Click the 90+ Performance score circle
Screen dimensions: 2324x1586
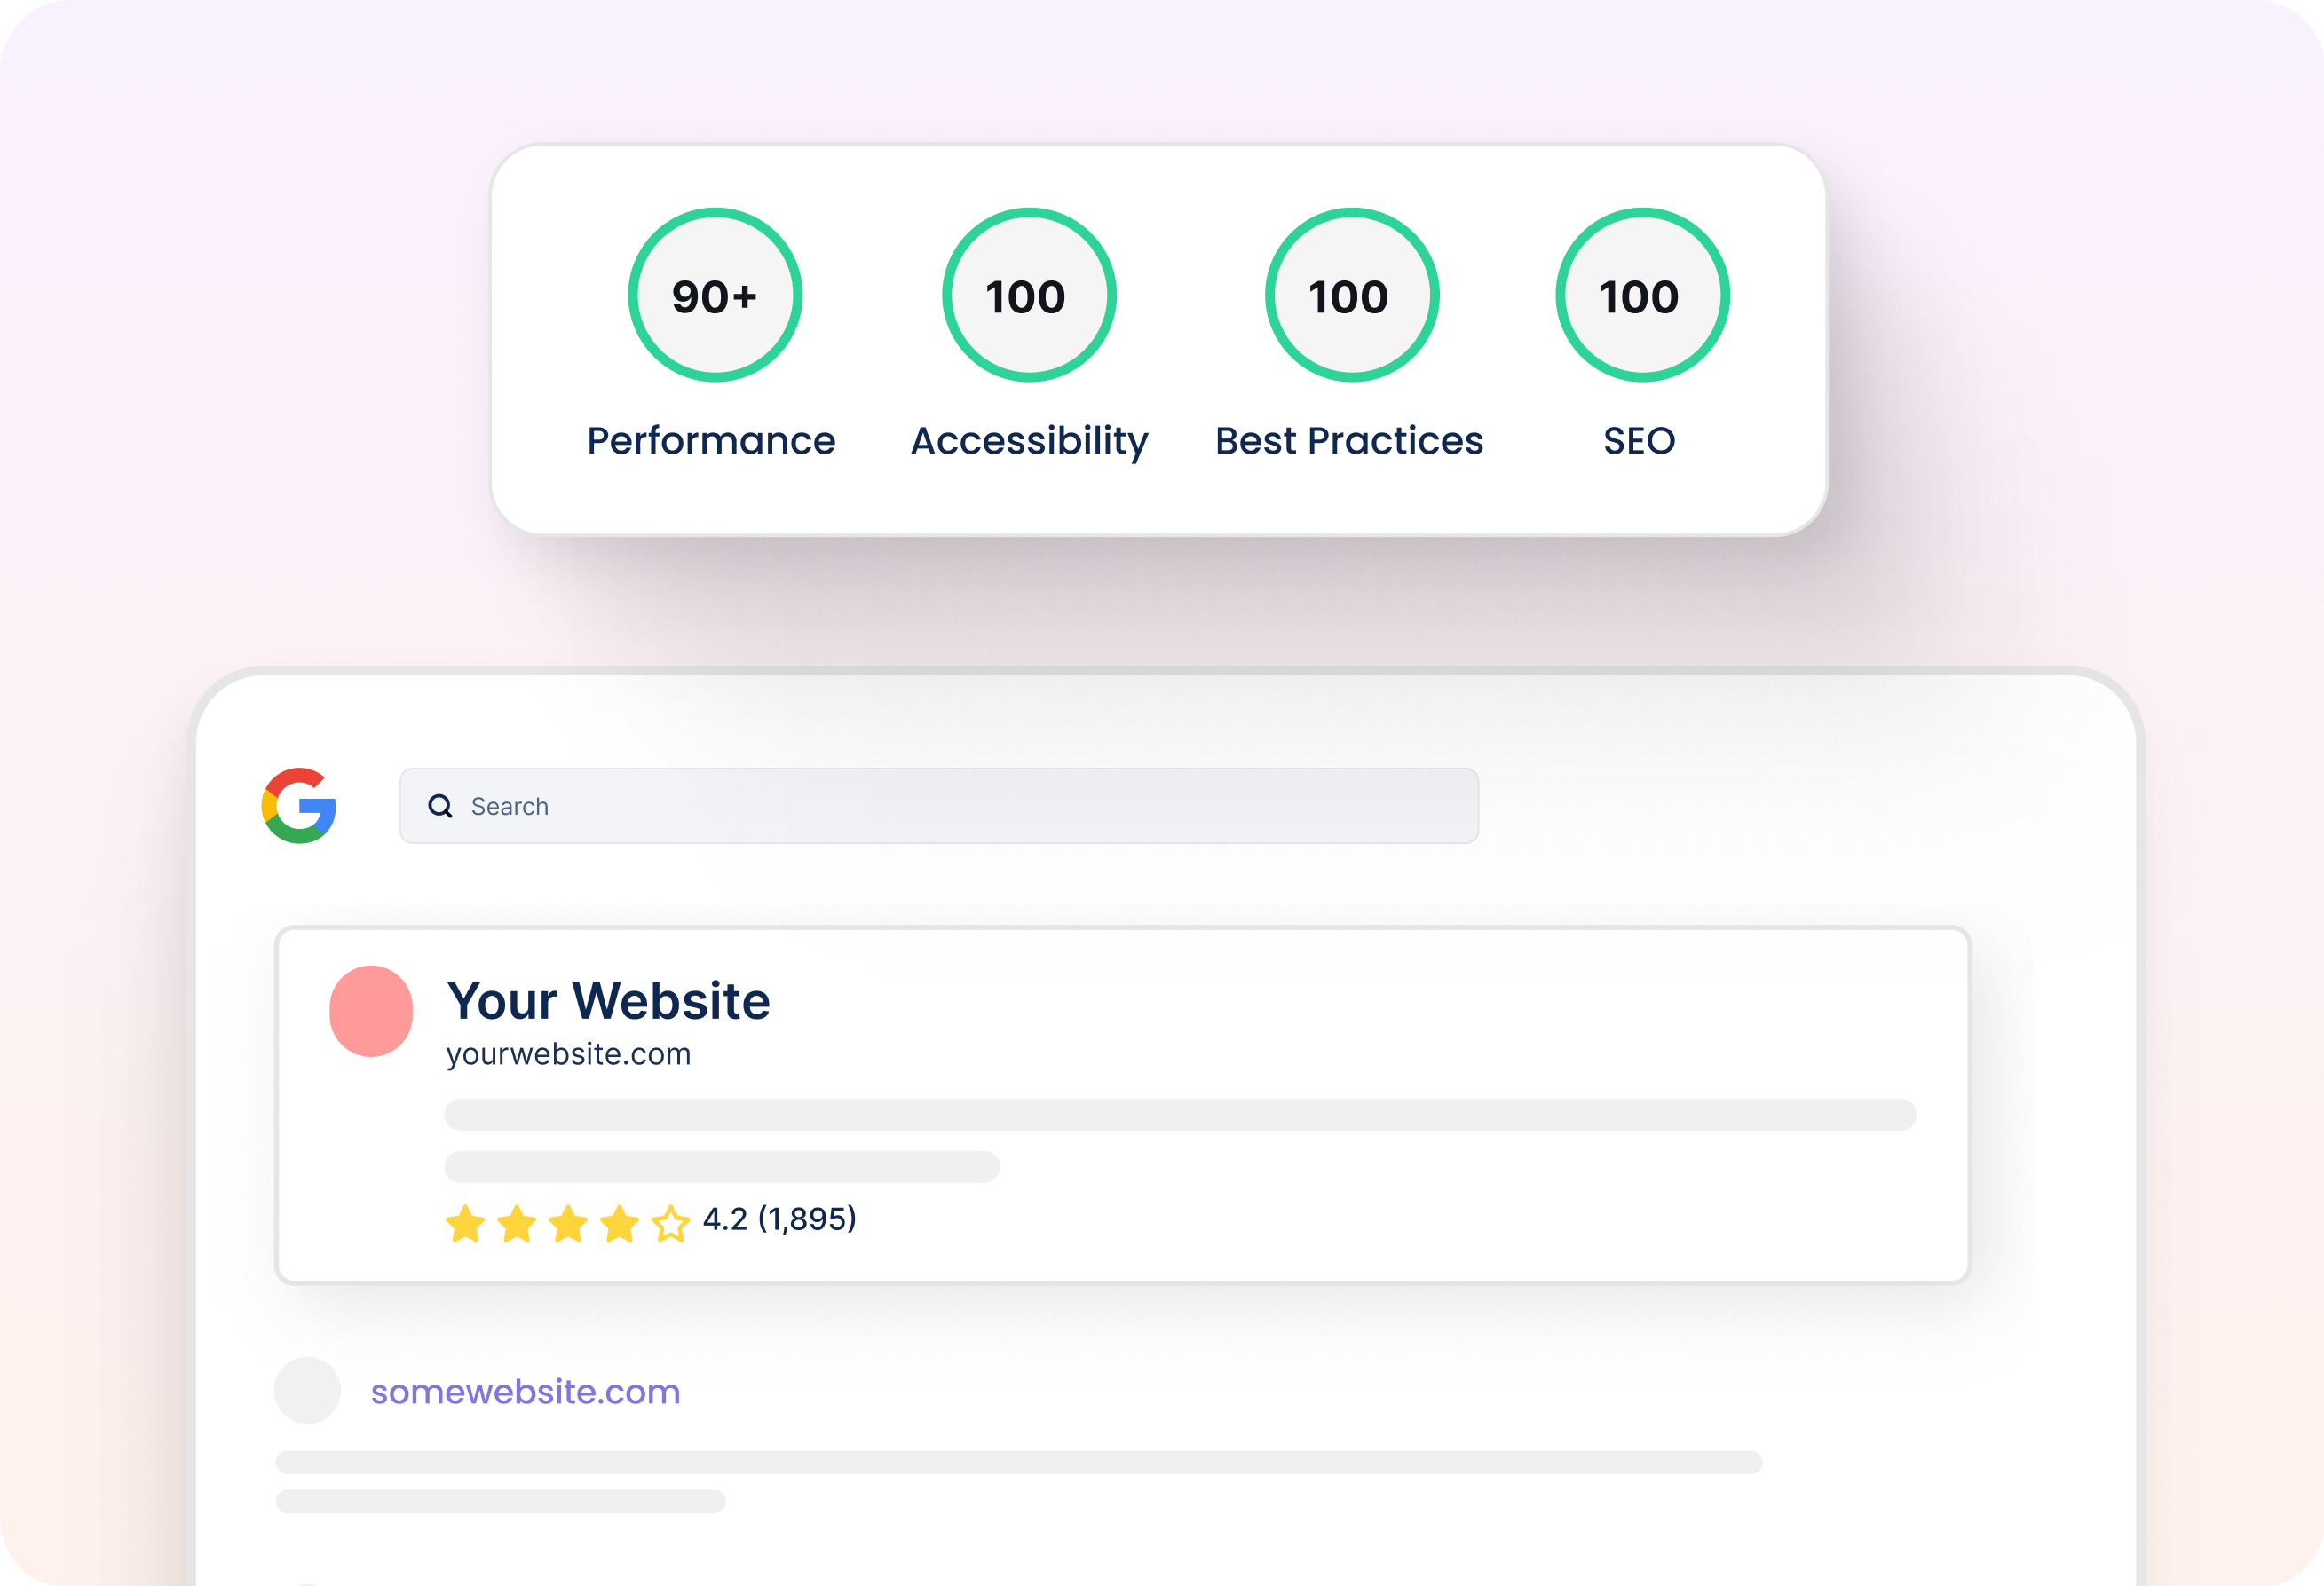click(715, 295)
